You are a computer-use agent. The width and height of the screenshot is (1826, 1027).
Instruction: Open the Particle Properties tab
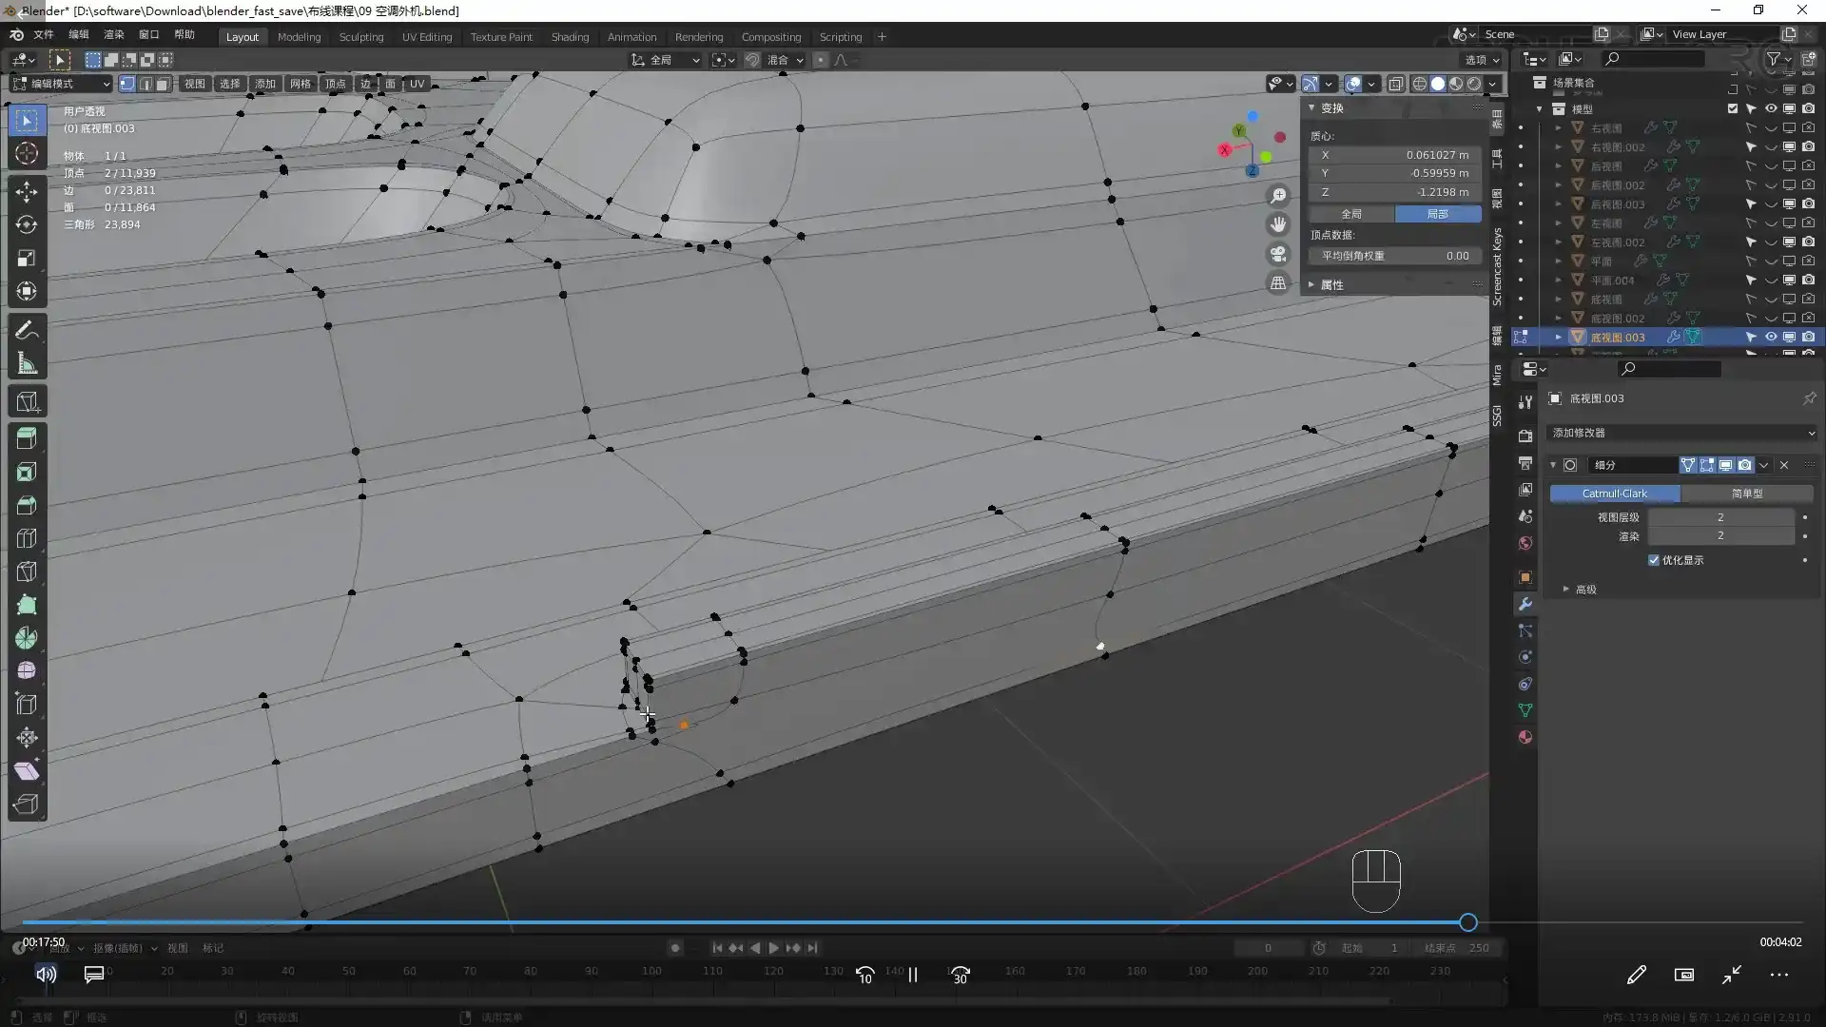coord(1525,630)
